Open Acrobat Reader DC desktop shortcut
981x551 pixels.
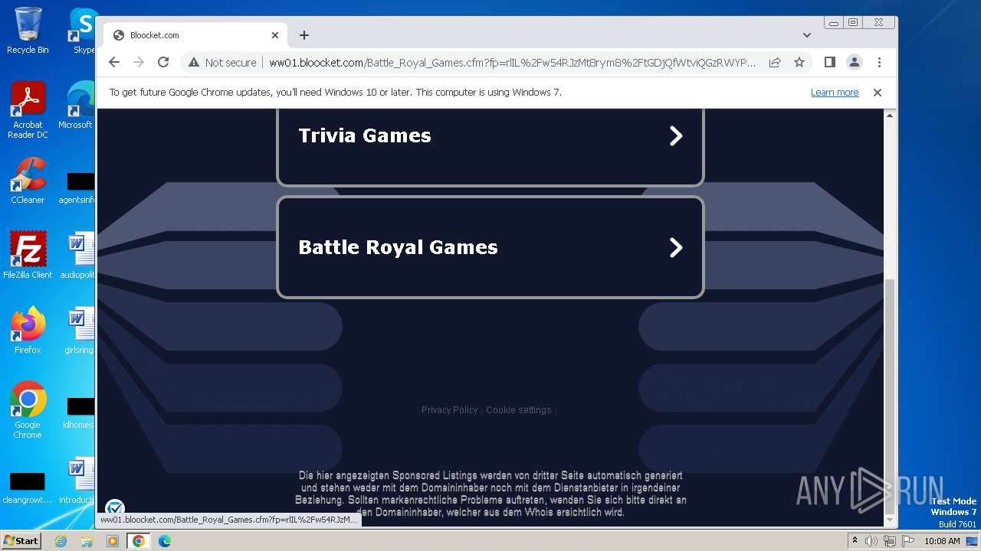click(x=28, y=111)
